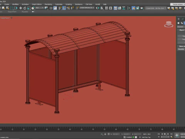Open Edit Named Selection Sets

[77, 8]
